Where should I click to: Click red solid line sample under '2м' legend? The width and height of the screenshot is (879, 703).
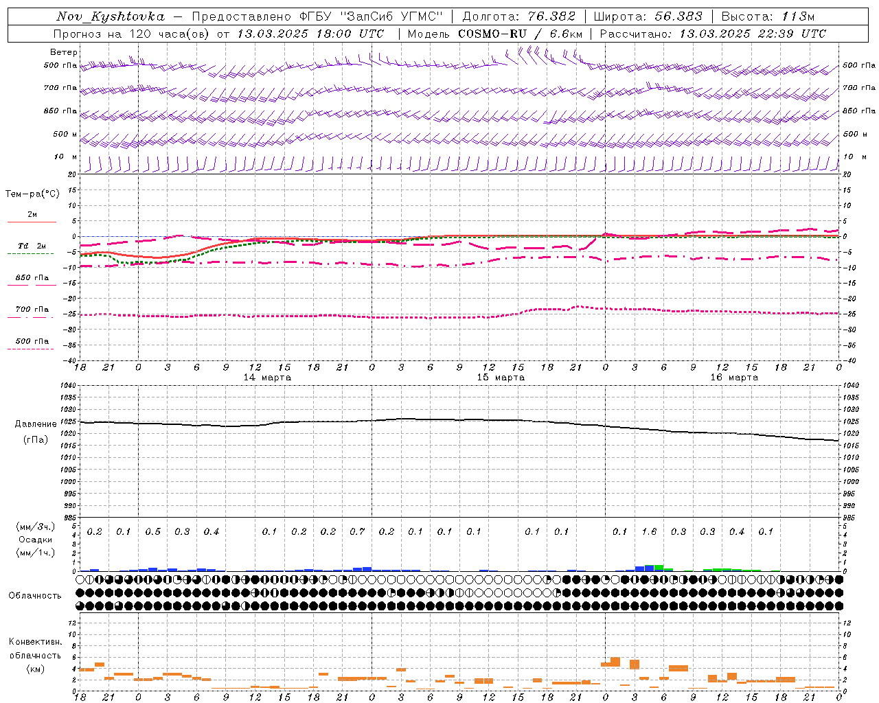(x=32, y=222)
